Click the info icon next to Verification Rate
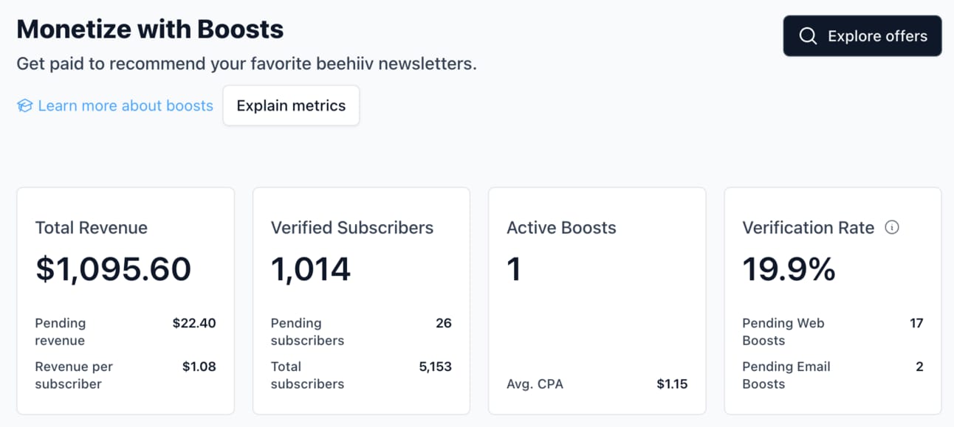Screen dimensions: 954x427 892,228
